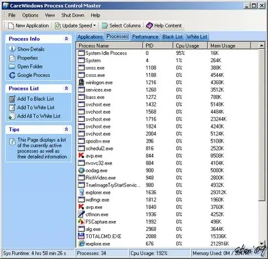The image size is (268, 259).
Task: Switch to the Performance tab
Action: point(145,37)
